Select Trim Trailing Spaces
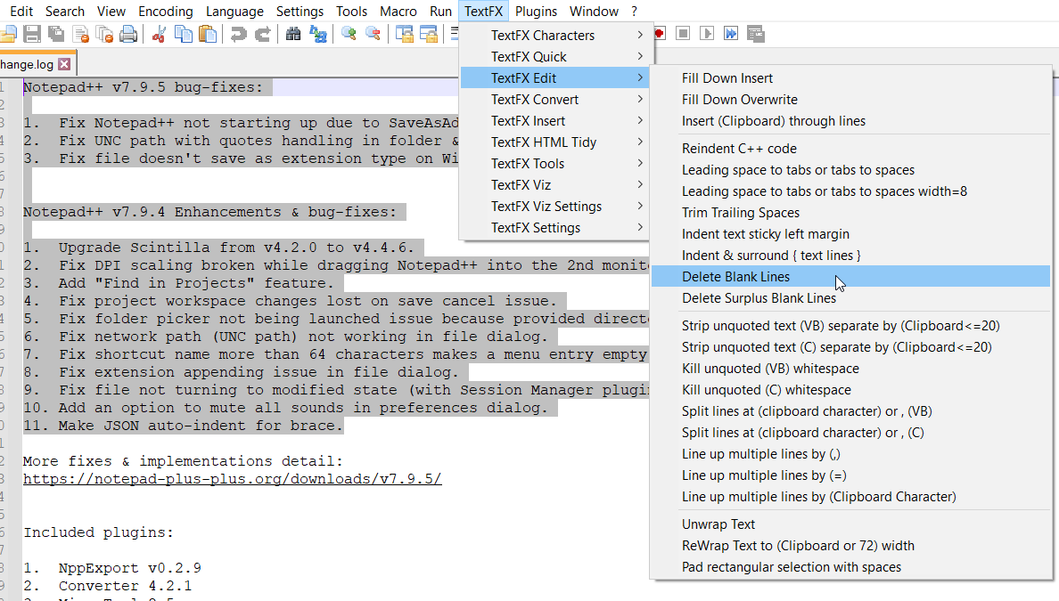Screen dimensions: 1059x601 pos(851,213)
